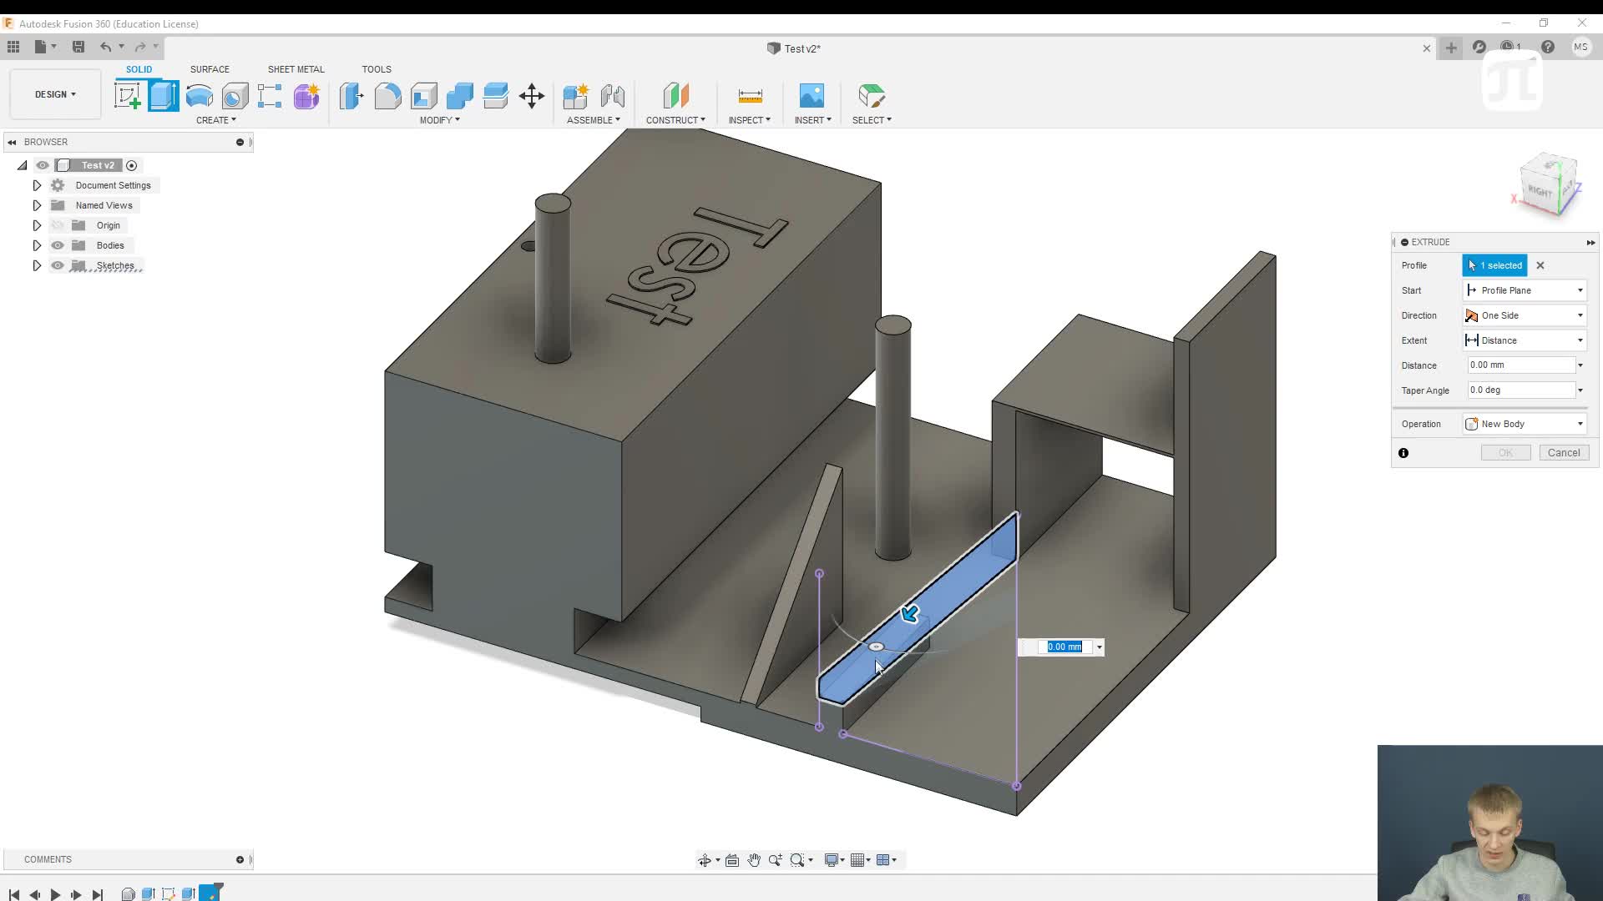Click the Look At icon

click(x=732, y=860)
